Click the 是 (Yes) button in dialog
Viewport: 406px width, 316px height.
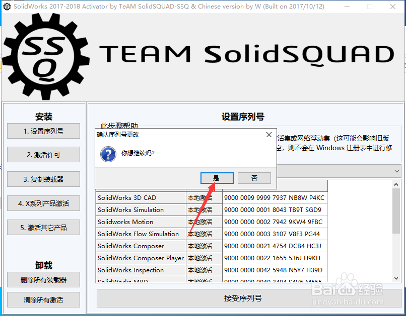click(x=217, y=178)
